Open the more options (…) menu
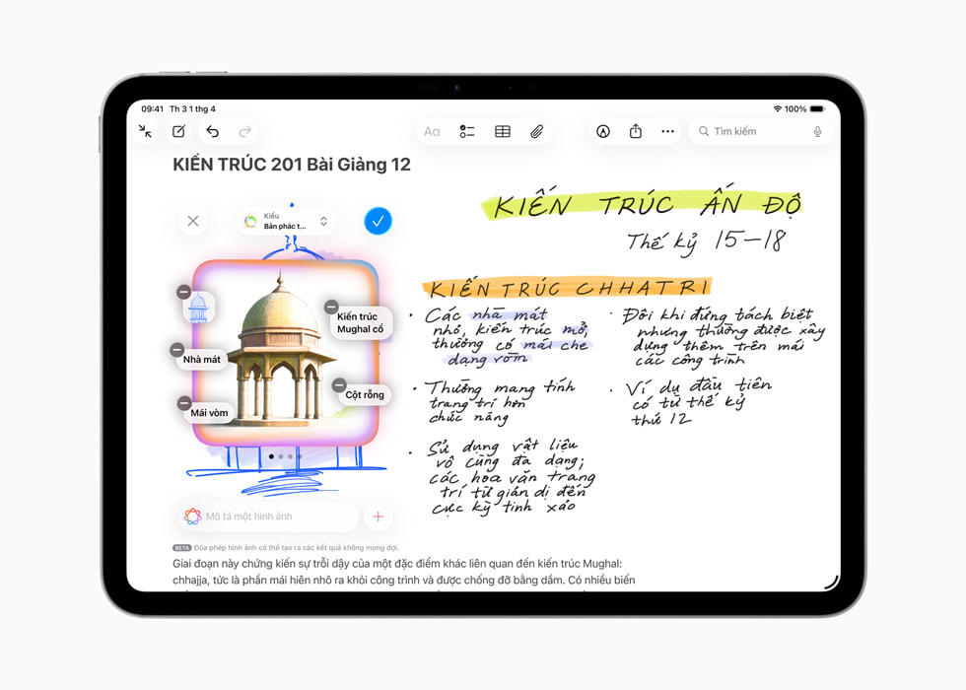This screenshot has height=690, width=966. 668,130
